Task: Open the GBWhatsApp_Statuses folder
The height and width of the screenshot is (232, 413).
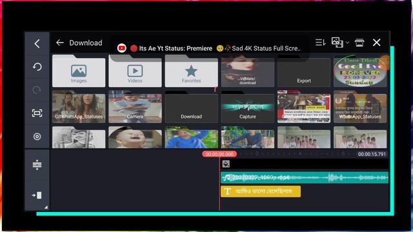Action: point(79,107)
